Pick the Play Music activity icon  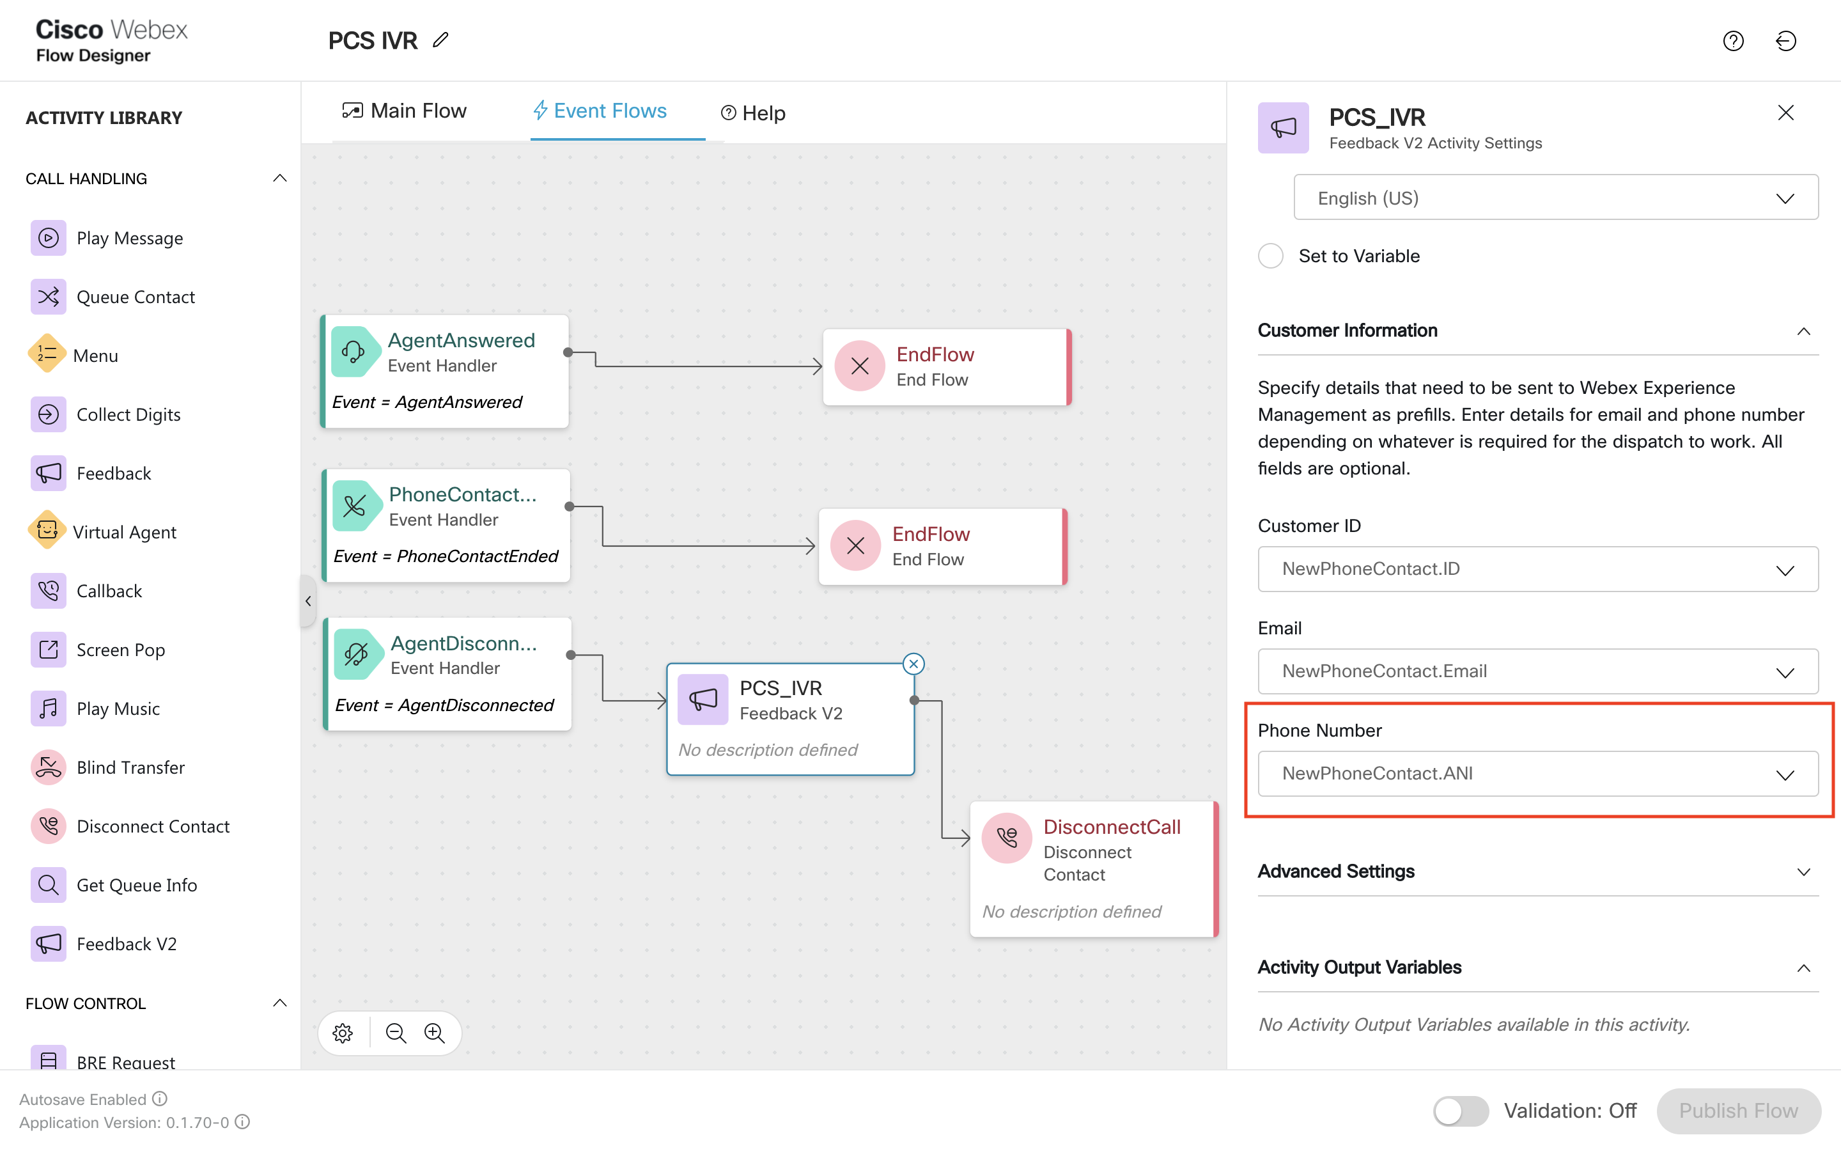[x=48, y=709]
